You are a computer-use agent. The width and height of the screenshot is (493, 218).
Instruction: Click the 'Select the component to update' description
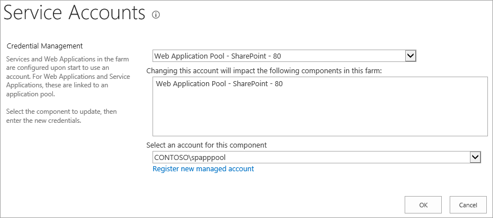click(x=61, y=116)
